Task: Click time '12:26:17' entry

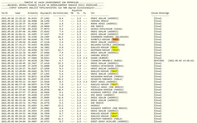Action: click(20, 68)
